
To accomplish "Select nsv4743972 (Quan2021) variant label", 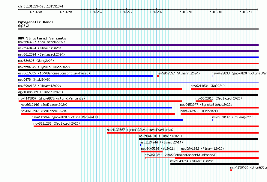I will click(199, 111).
